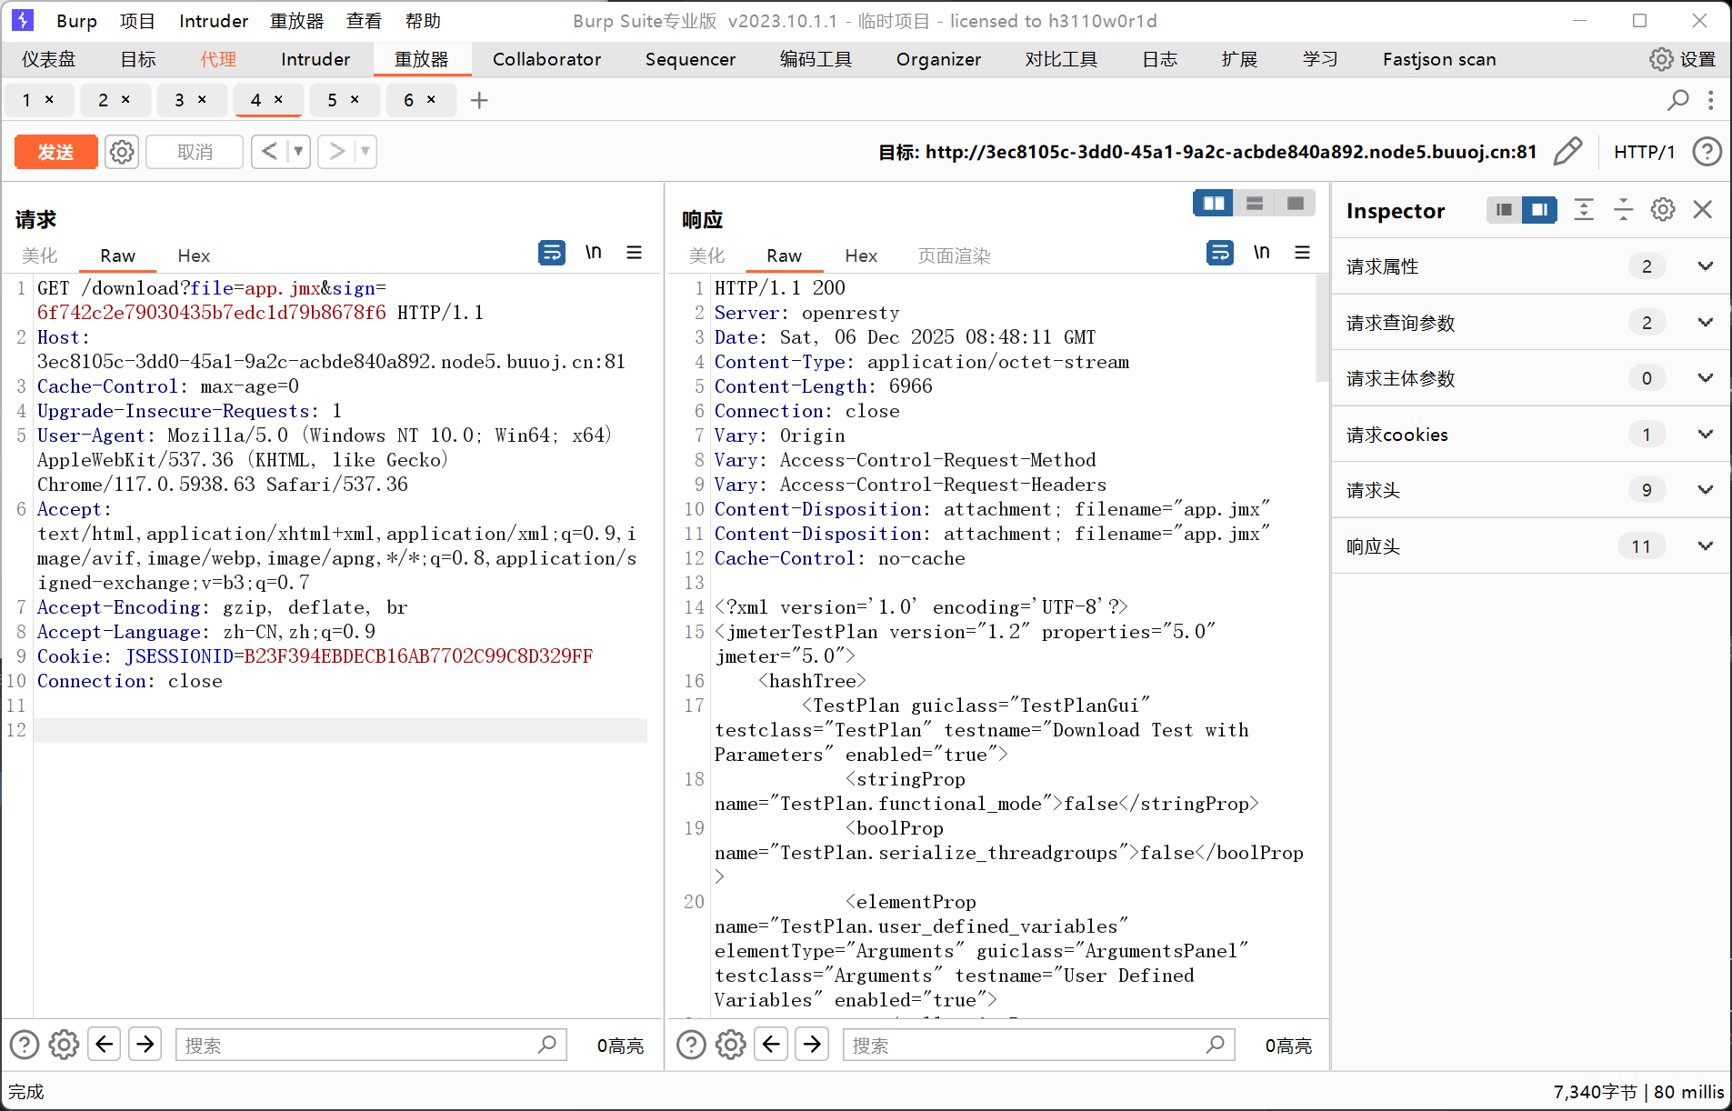This screenshot has width=1732, height=1111.
Task: Close Repeater tab 5
Action: point(355,99)
